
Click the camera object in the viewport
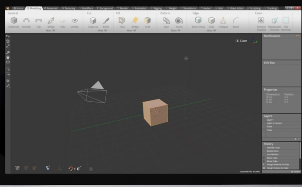tap(93, 92)
